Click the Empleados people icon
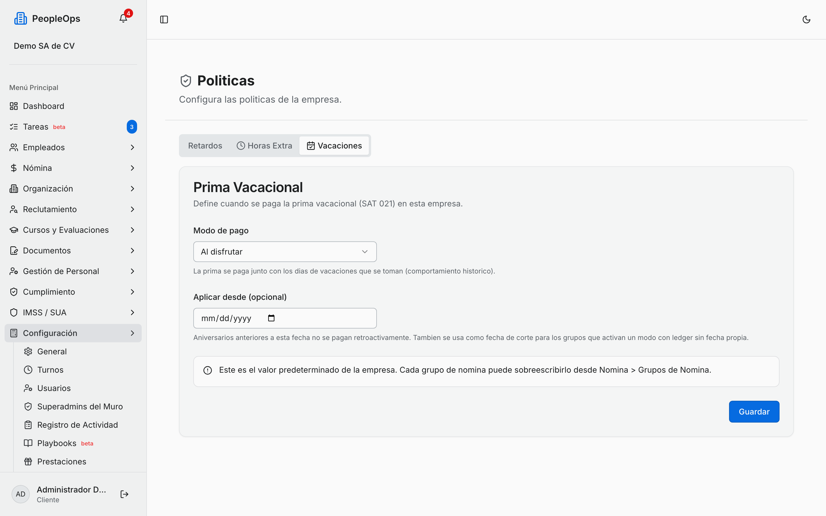826x516 pixels. [14, 147]
